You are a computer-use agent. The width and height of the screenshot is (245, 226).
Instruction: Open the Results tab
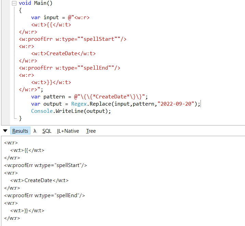coord(20,131)
